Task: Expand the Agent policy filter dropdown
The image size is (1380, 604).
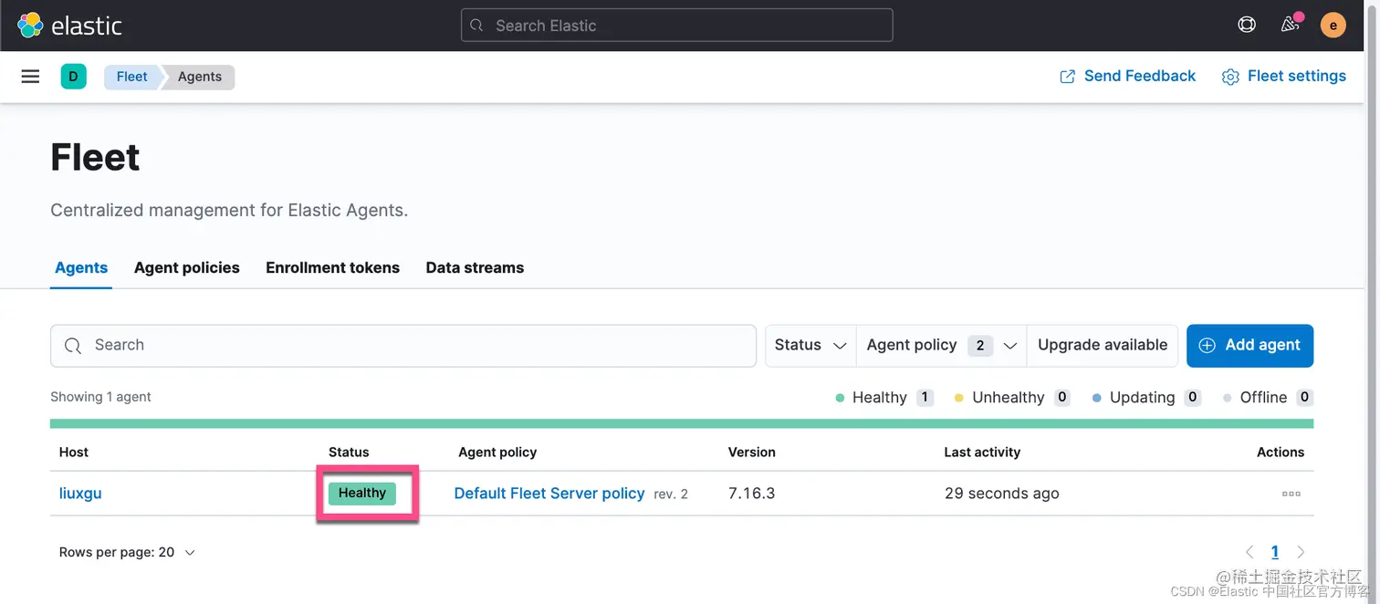Action: click(941, 345)
